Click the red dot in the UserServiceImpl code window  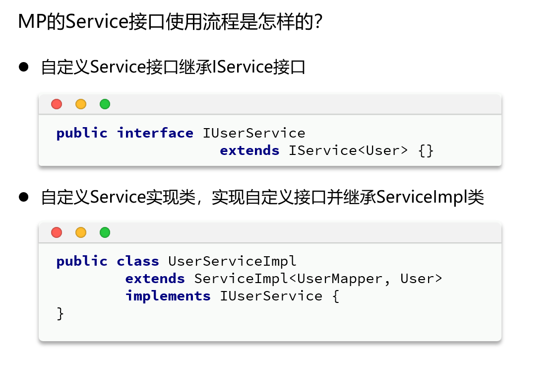pos(57,232)
